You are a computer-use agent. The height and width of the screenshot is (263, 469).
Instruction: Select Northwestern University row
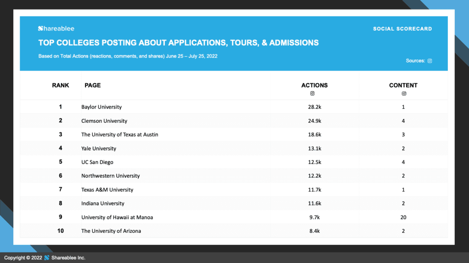pos(110,176)
